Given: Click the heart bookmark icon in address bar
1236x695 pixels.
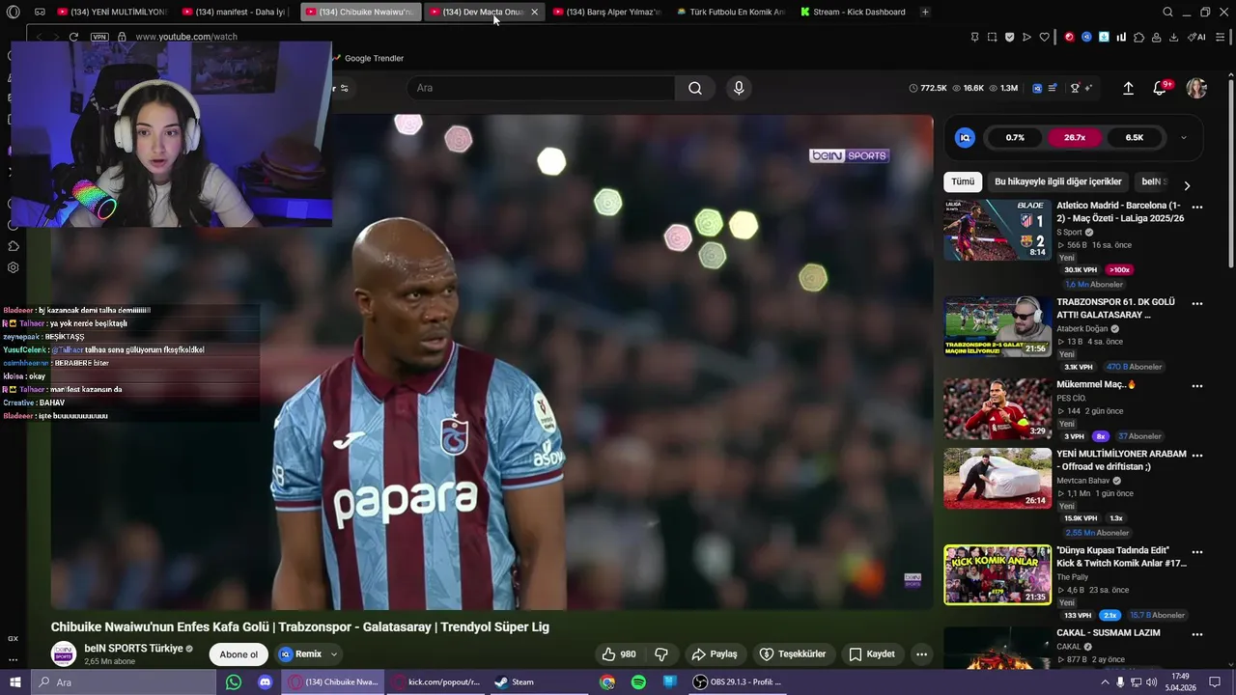Looking at the screenshot, I should 1044,37.
